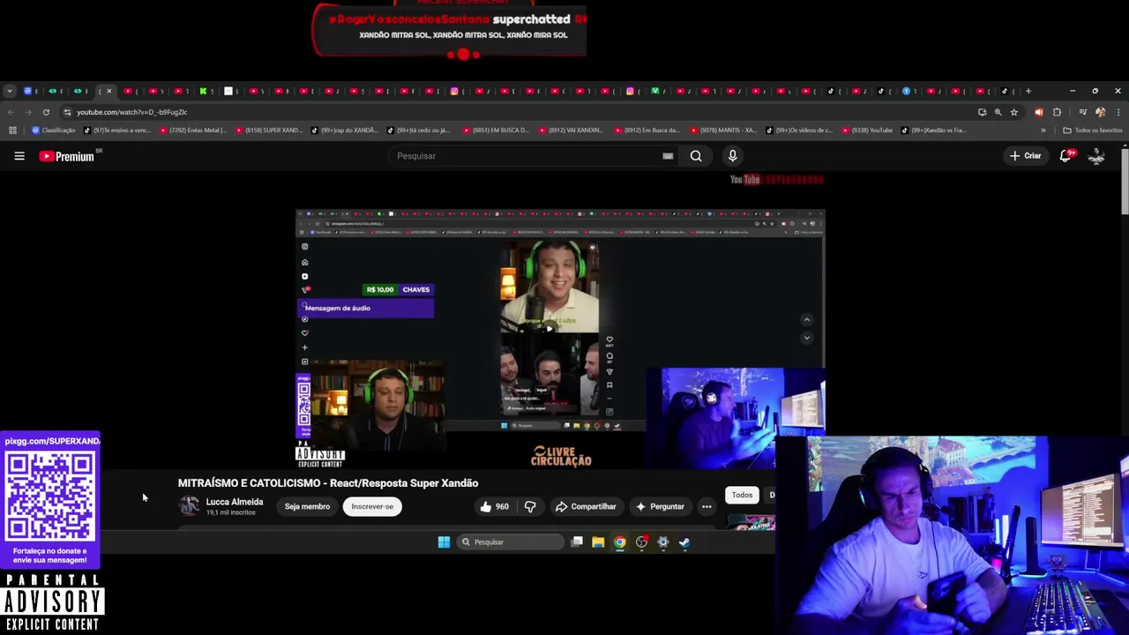This screenshot has height=635, width=1129.
Task: View site information icon in address bar
Action: tap(67, 112)
